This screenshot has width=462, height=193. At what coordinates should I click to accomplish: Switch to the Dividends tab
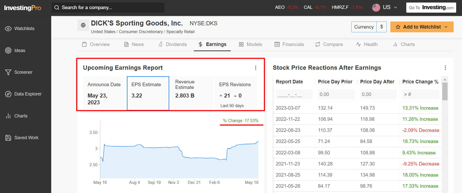172,44
